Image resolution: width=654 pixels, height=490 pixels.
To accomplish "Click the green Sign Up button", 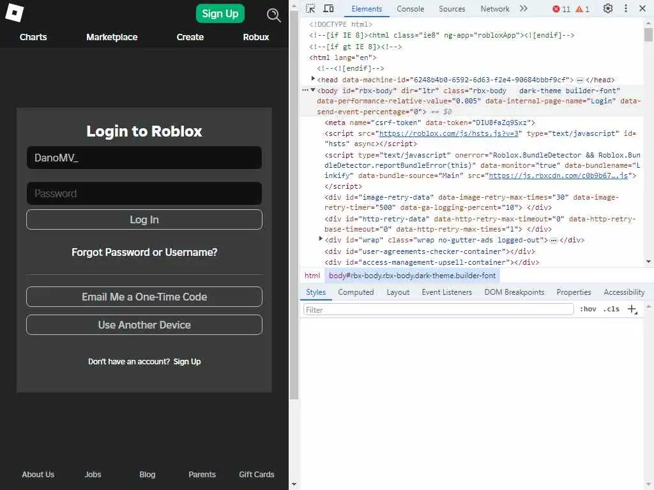I will point(220,14).
